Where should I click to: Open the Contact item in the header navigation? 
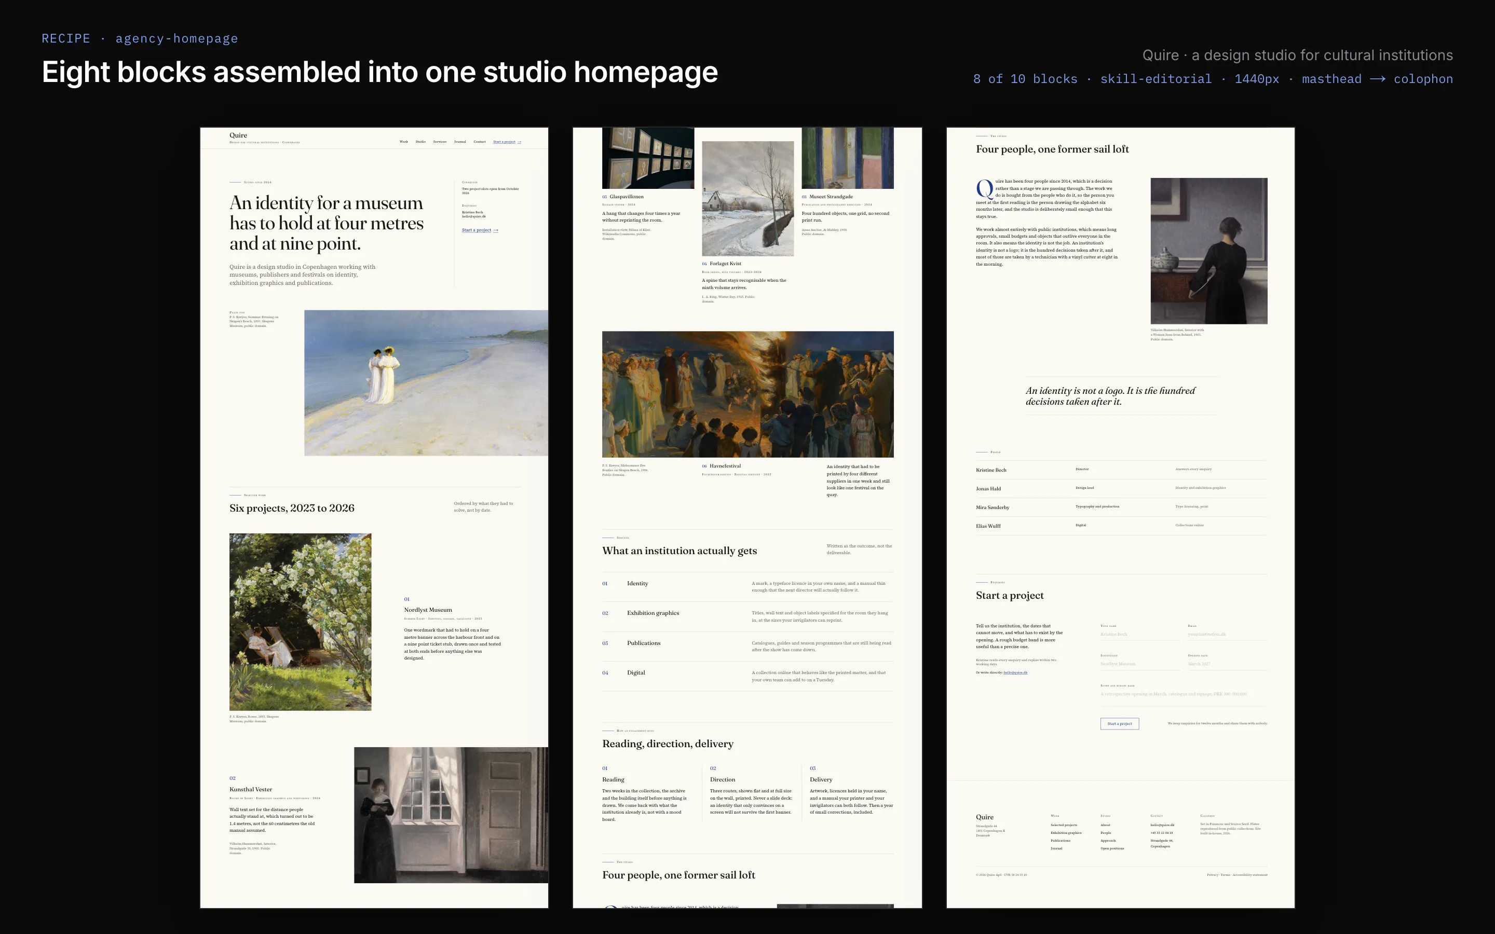[480, 142]
